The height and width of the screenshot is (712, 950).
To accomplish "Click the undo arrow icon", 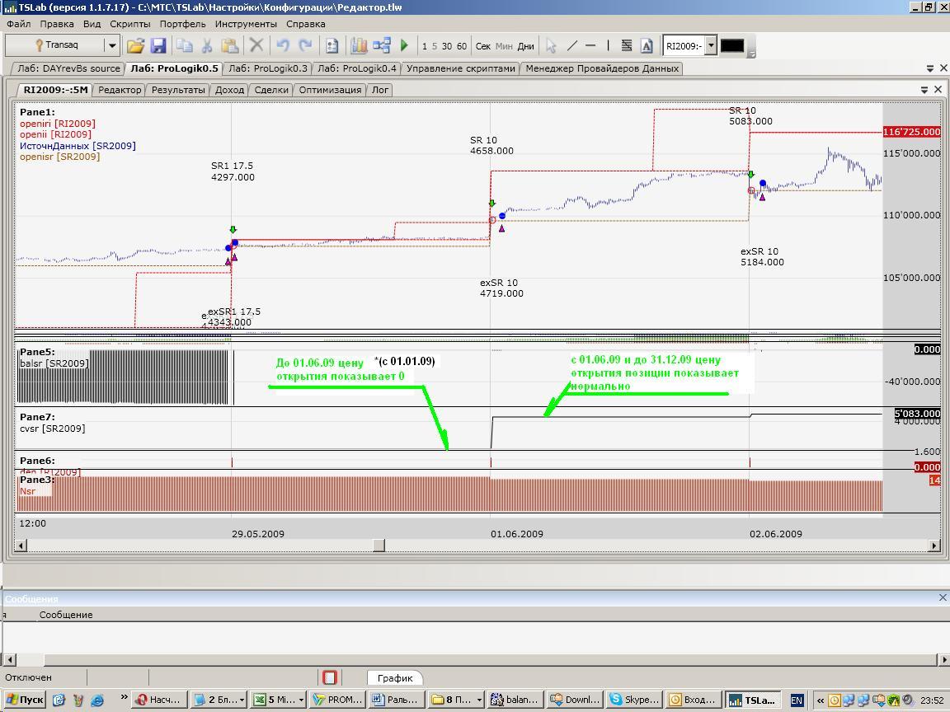I will point(283,46).
